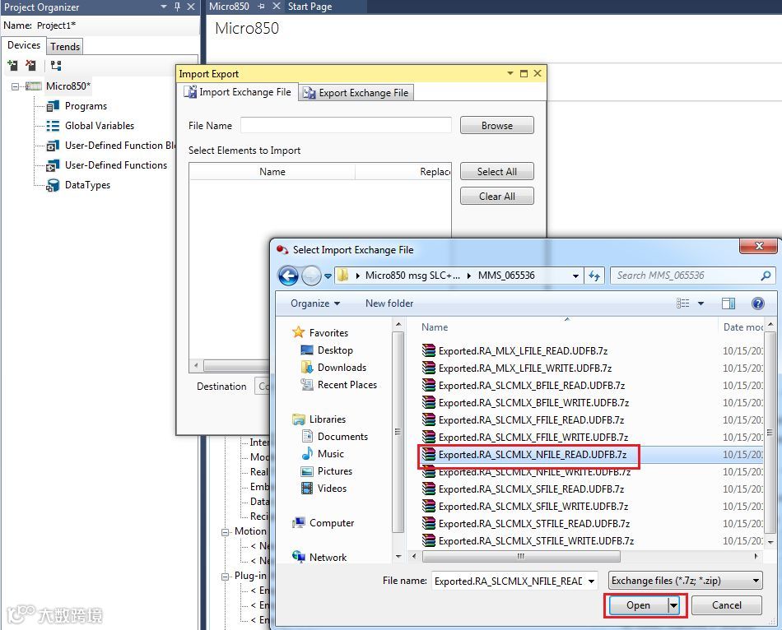Select Global Variables in project tree
Viewport: 782px width, 630px height.
point(100,126)
